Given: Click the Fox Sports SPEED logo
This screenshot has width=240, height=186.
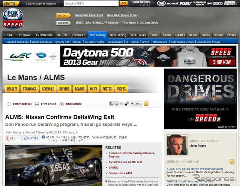Looking at the screenshot, I should [13, 18].
